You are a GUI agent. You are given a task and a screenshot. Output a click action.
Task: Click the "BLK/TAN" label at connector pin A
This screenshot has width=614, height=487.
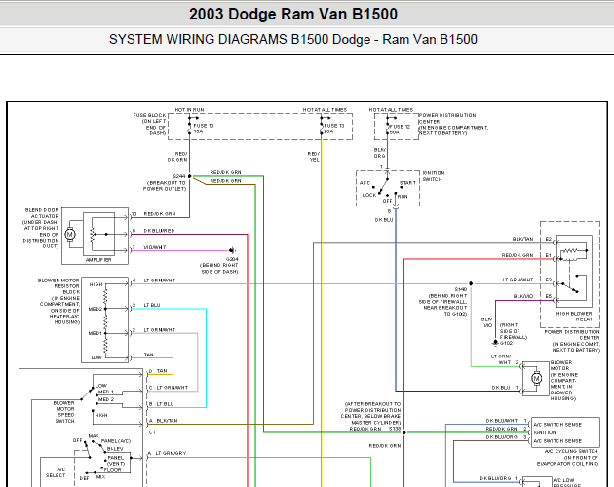tap(167, 421)
